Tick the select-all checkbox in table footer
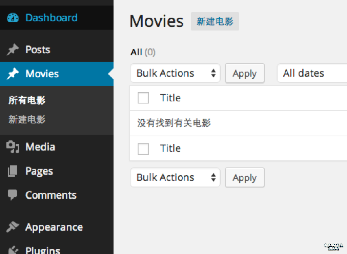Viewport: 347px width, 254px height. point(143,149)
